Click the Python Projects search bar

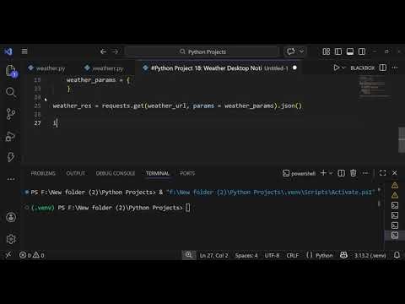pyautogui.click(x=202, y=52)
